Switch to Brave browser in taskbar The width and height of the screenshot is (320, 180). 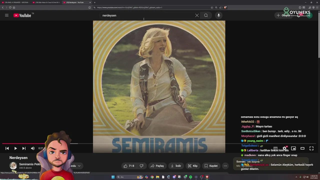click(x=207, y=177)
